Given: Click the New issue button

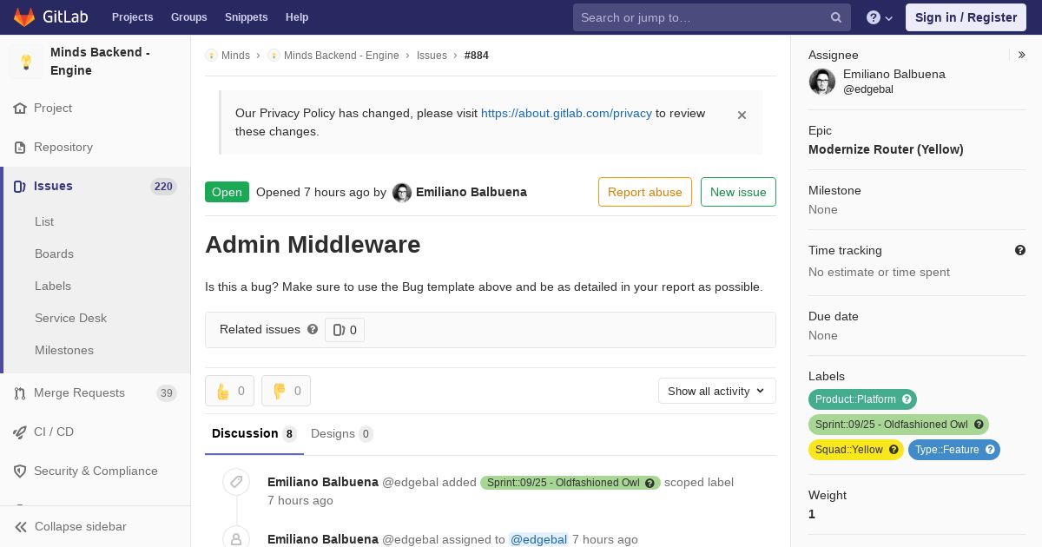Looking at the screenshot, I should pos(738,192).
